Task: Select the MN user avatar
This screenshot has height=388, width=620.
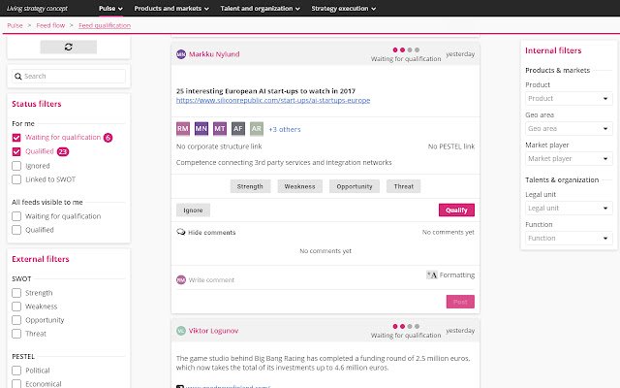Action: pos(201,129)
